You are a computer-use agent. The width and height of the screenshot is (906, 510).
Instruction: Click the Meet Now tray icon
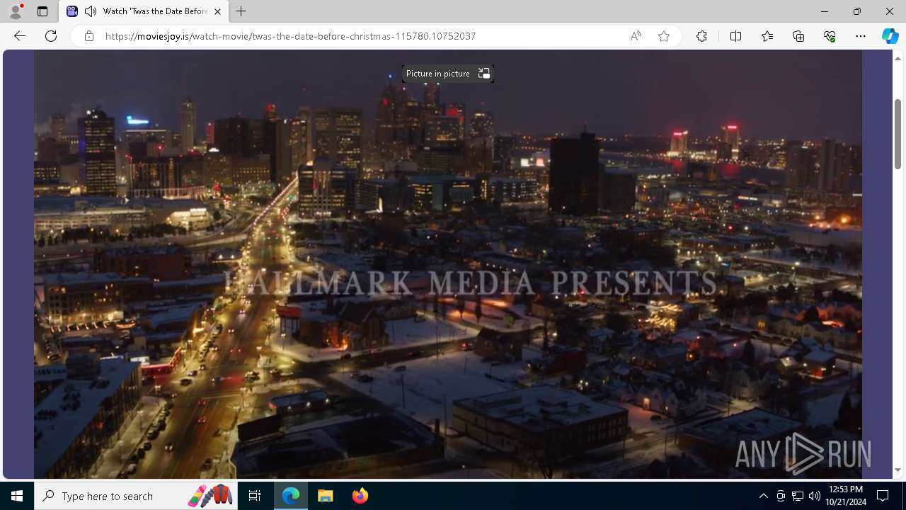[781, 496]
